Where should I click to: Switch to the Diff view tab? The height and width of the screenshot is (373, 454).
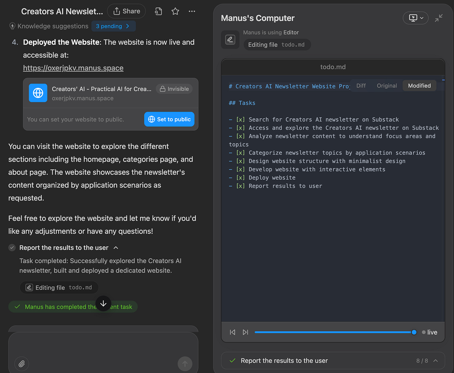[x=361, y=86]
